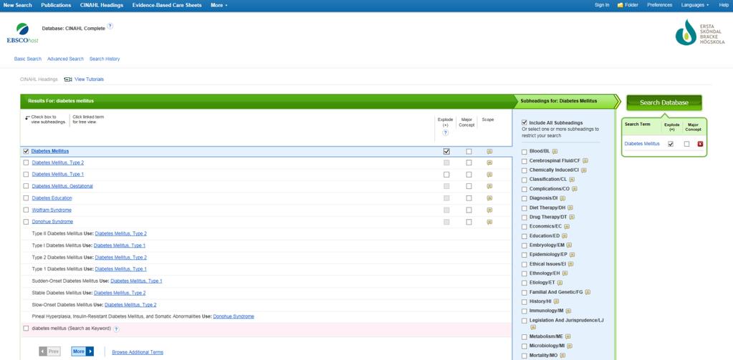The image size is (733, 360).
Task: Open the More dropdown in top navigation
Action: (219, 5)
